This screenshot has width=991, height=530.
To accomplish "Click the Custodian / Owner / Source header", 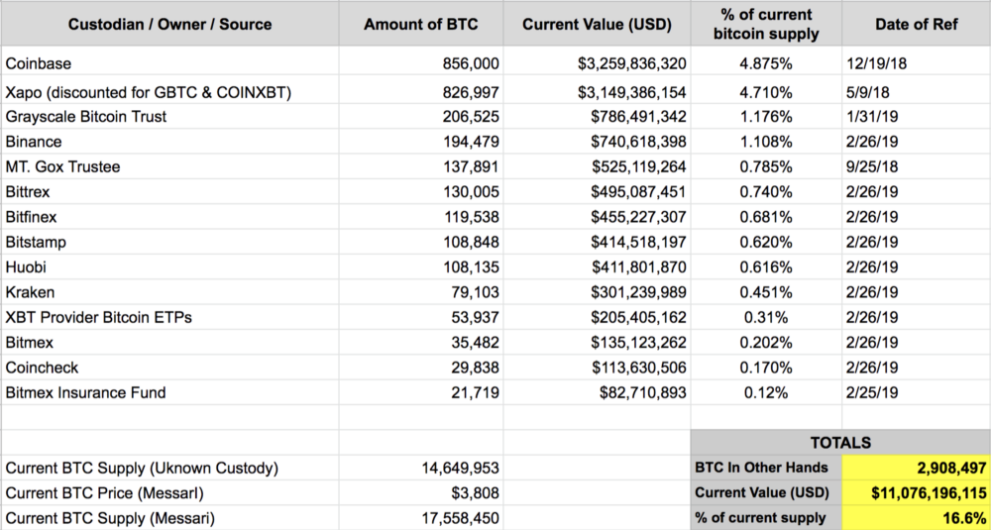I will pos(169,25).
